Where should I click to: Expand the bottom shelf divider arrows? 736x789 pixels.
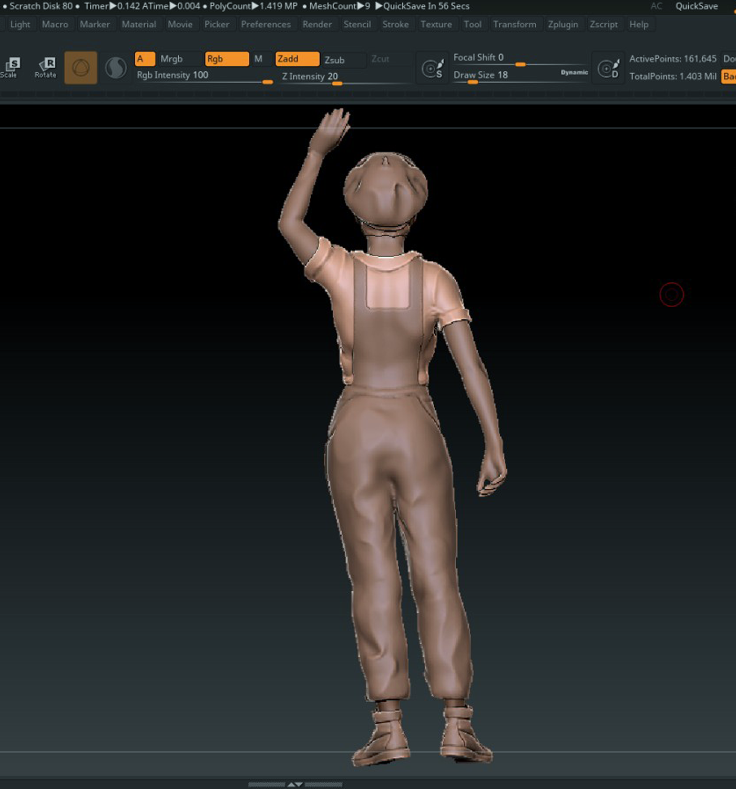pyautogui.click(x=295, y=784)
